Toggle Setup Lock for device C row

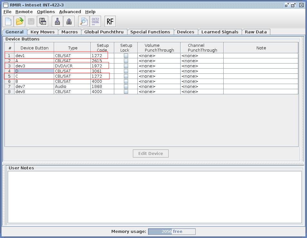pos(126,76)
